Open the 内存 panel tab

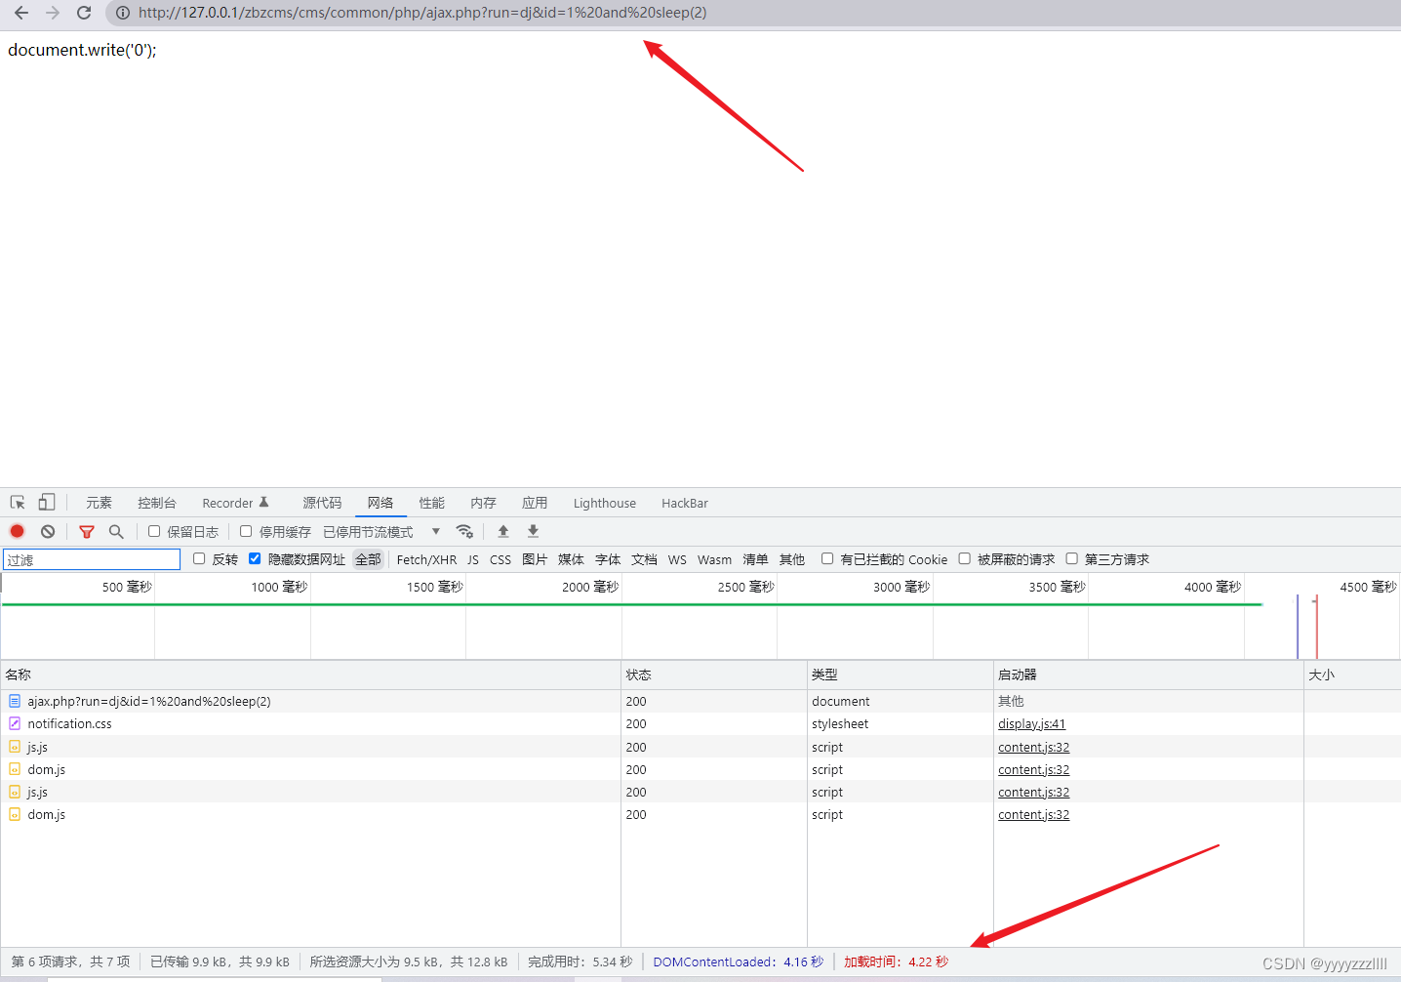tap(483, 503)
